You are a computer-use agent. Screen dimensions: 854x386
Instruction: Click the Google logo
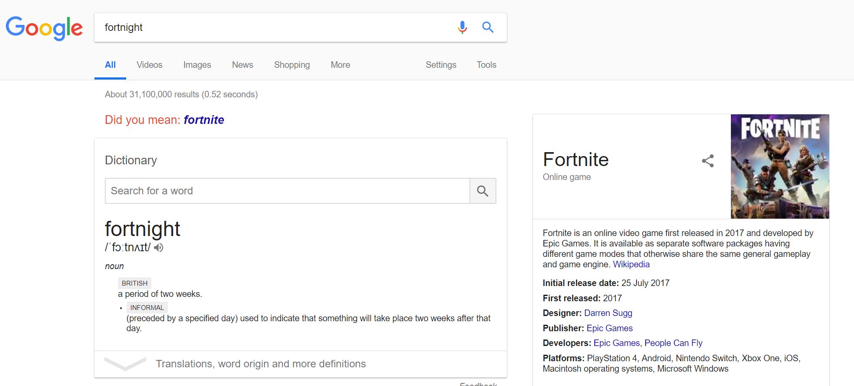[x=44, y=28]
